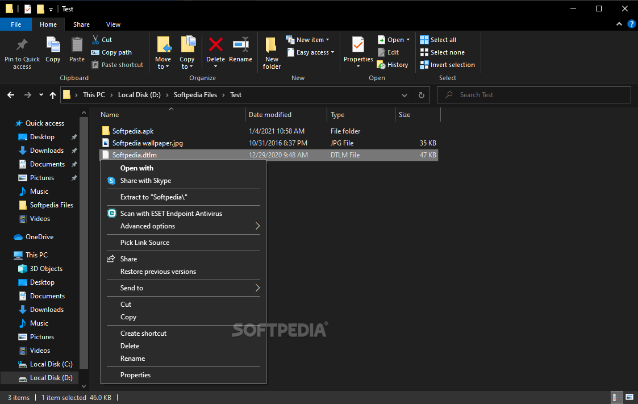Screen dimensions: 638x404
Task: Click Select all in the ribbon
Action: pos(438,39)
